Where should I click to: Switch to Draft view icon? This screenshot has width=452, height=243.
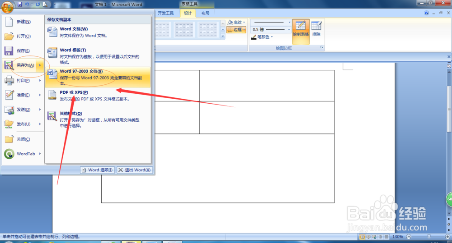tap(386, 237)
